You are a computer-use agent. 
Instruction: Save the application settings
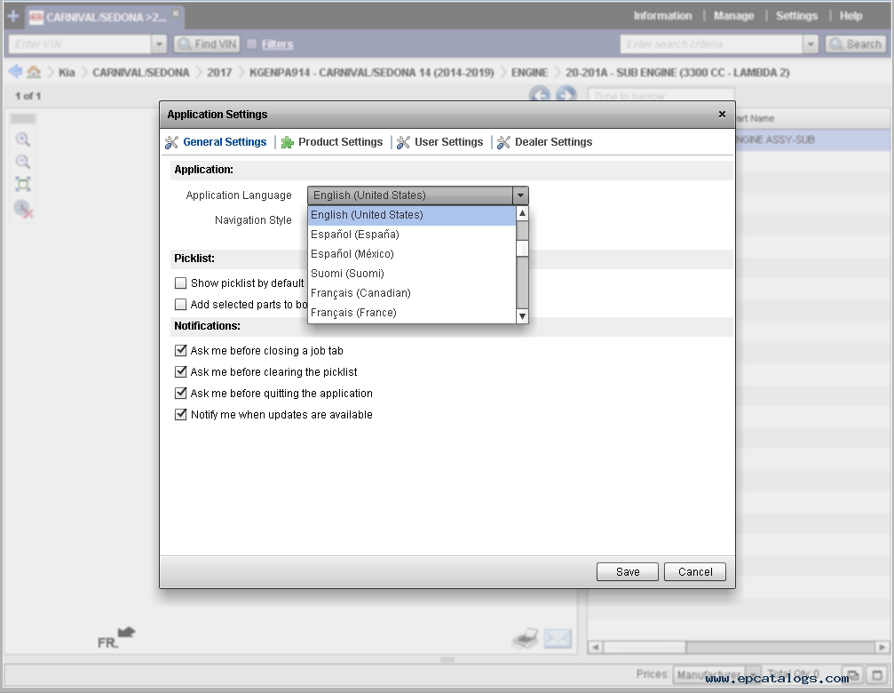coord(627,572)
